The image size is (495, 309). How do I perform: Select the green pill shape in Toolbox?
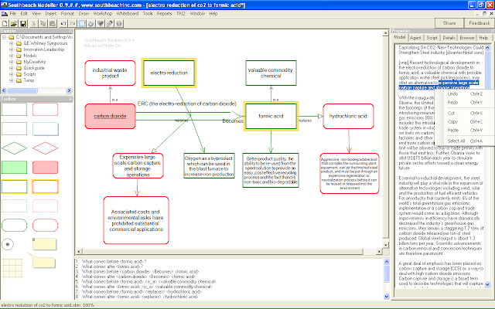click(x=14, y=225)
